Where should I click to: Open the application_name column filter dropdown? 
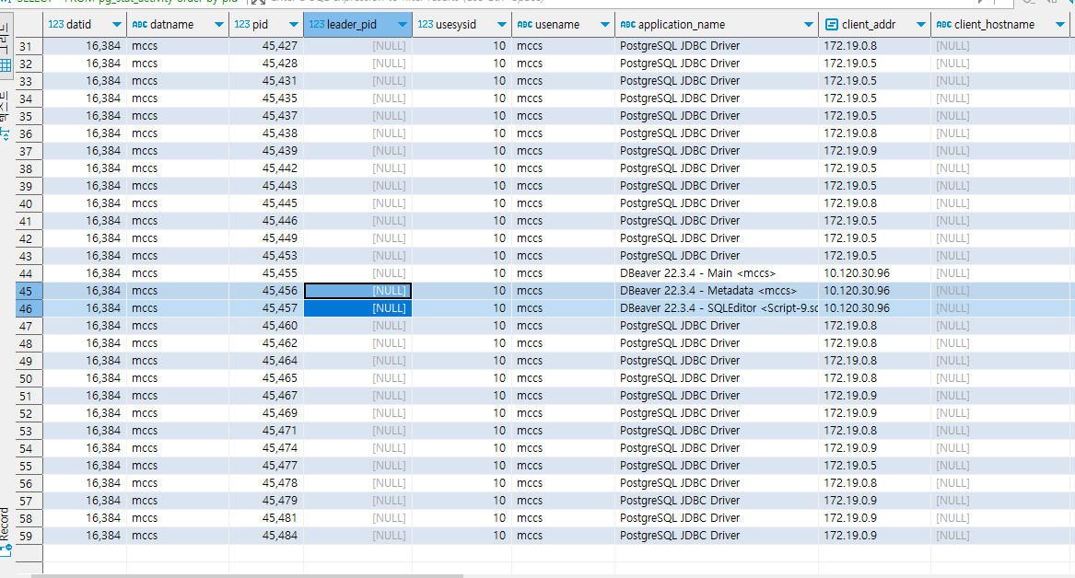click(808, 25)
